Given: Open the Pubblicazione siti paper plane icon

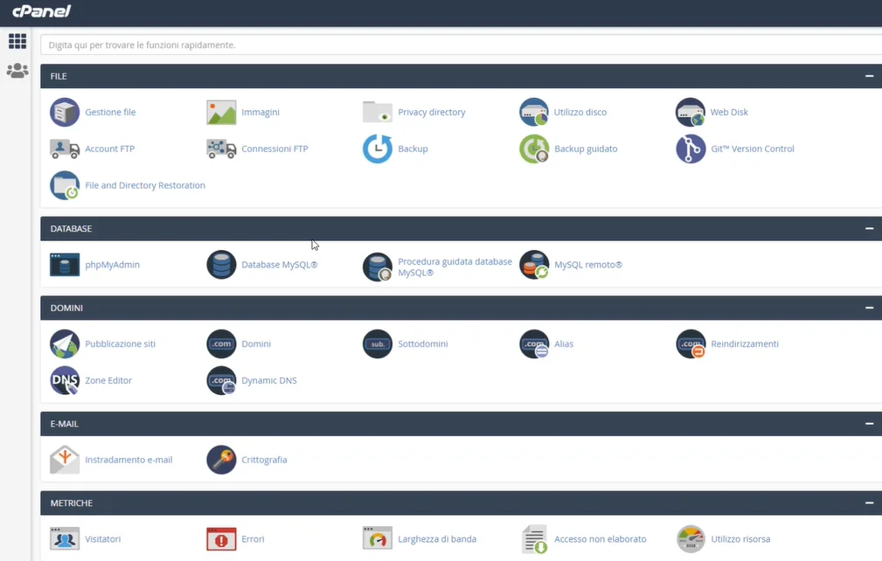Looking at the screenshot, I should coord(65,344).
